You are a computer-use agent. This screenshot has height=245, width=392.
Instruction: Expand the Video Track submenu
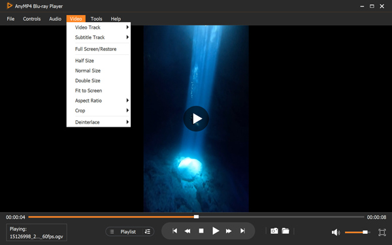click(x=99, y=27)
